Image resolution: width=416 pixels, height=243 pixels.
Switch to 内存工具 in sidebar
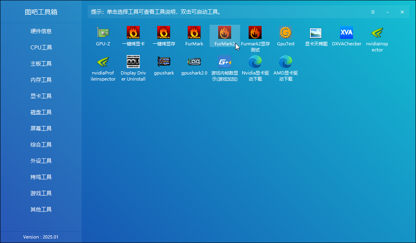(x=41, y=80)
